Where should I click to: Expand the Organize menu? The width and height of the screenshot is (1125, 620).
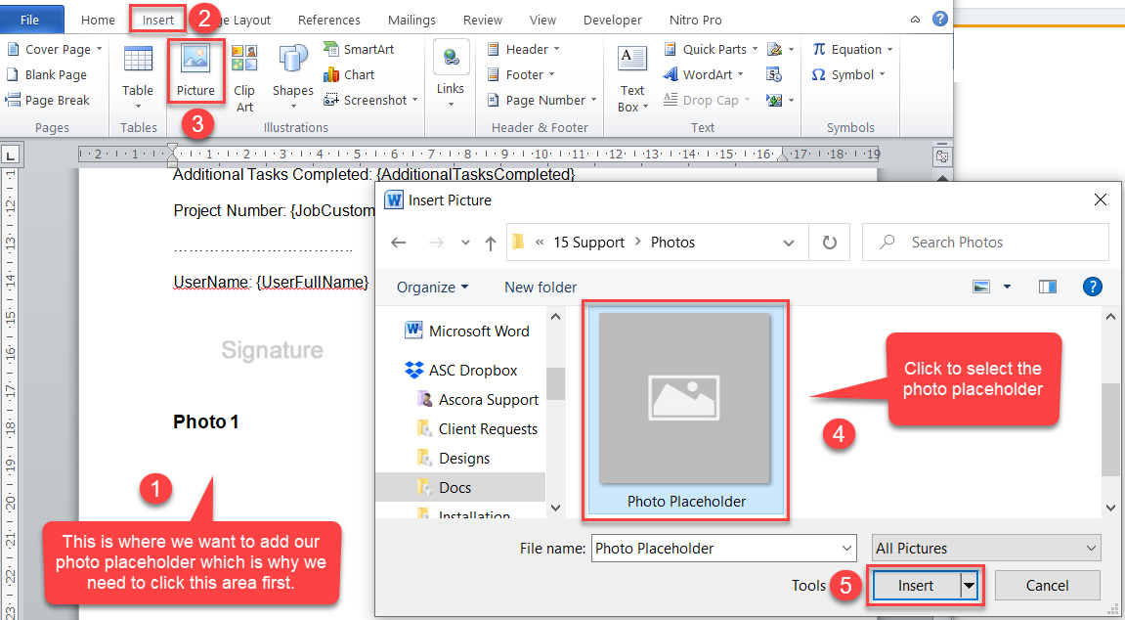pyautogui.click(x=432, y=287)
